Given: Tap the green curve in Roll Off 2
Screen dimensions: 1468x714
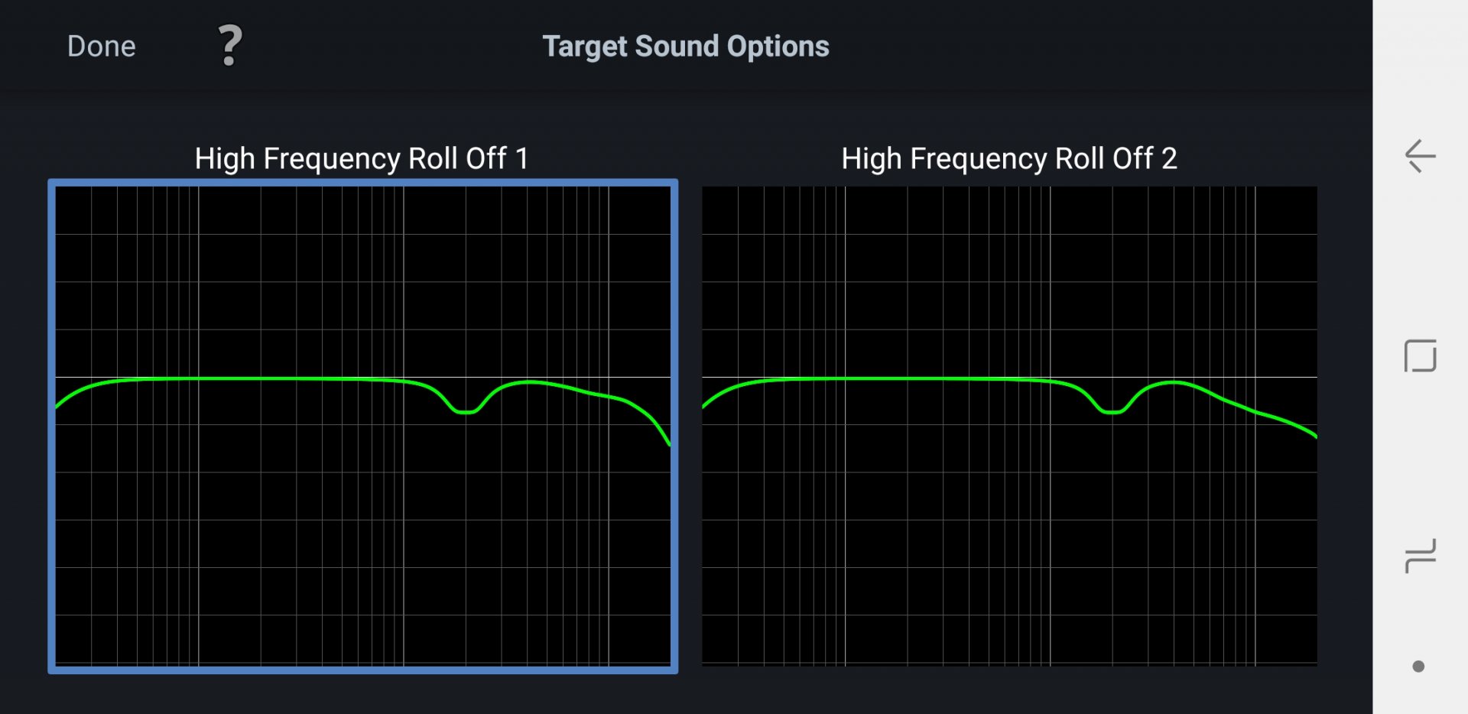Looking at the screenshot, I should point(917,378).
